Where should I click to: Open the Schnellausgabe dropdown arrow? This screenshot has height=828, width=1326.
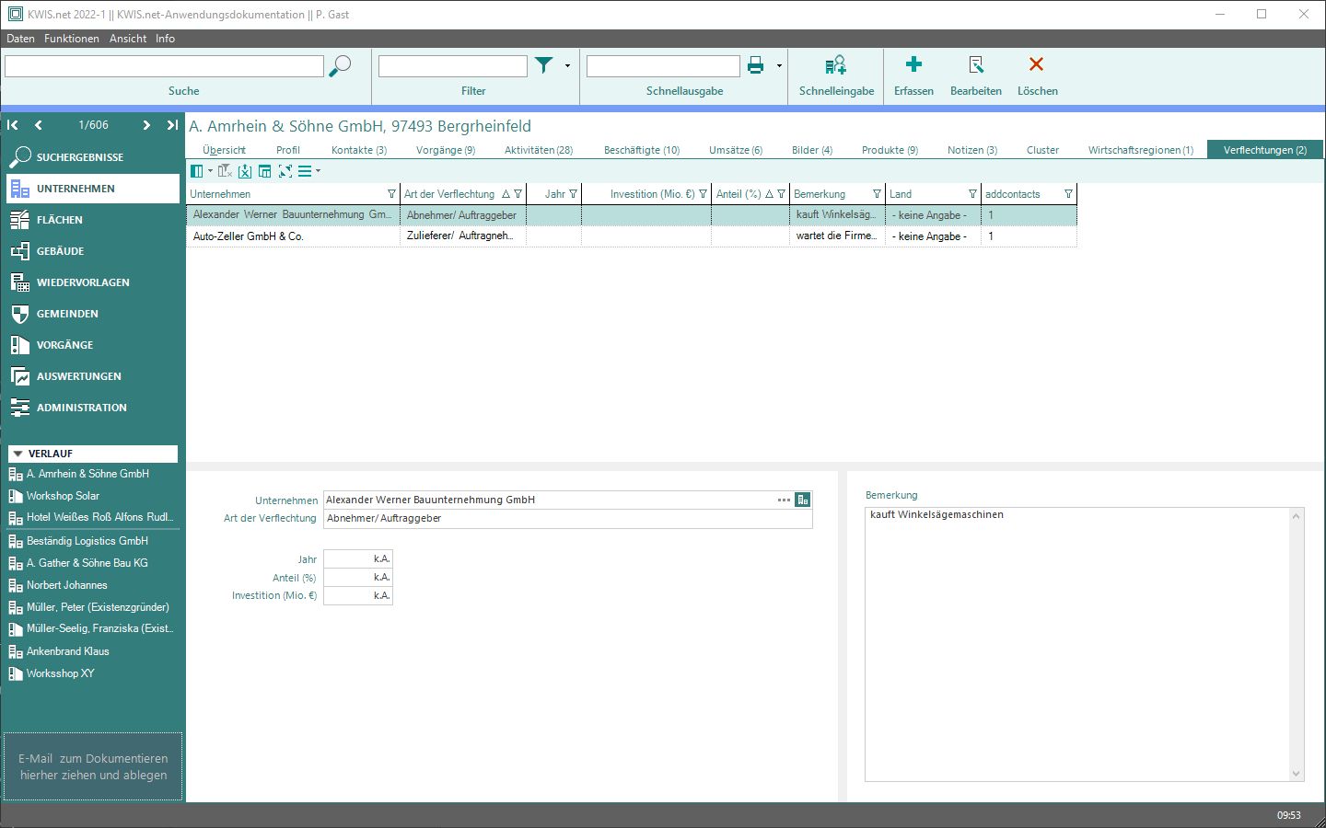coord(779,65)
